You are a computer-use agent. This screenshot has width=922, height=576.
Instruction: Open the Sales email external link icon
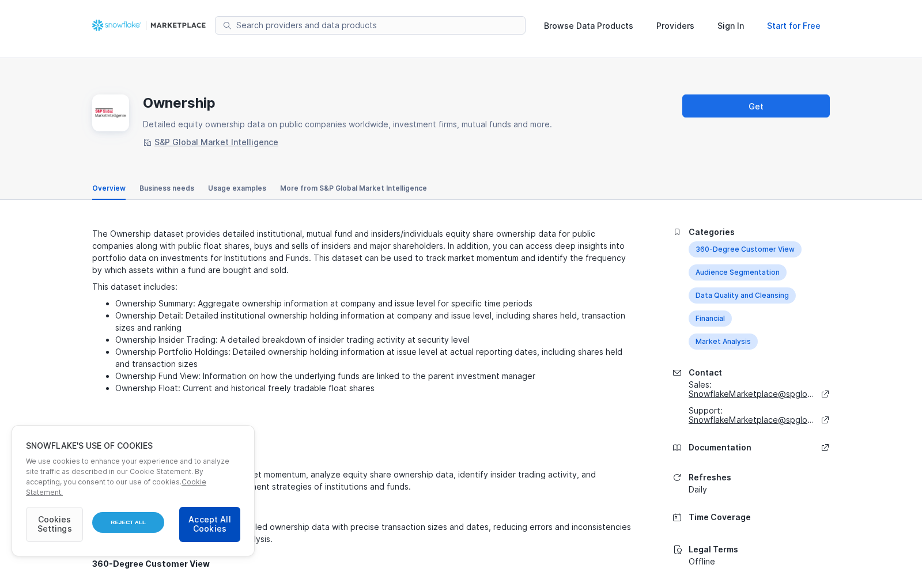click(825, 394)
